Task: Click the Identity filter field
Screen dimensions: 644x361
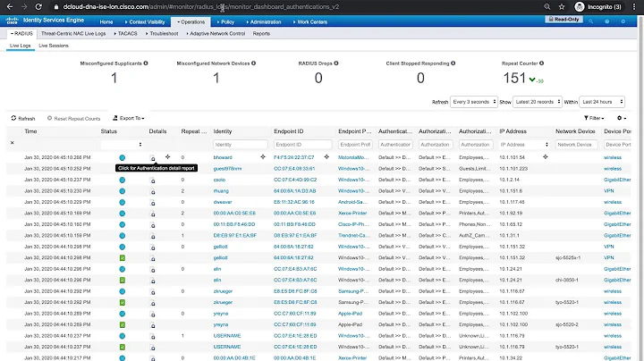Action: [x=241, y=145]
